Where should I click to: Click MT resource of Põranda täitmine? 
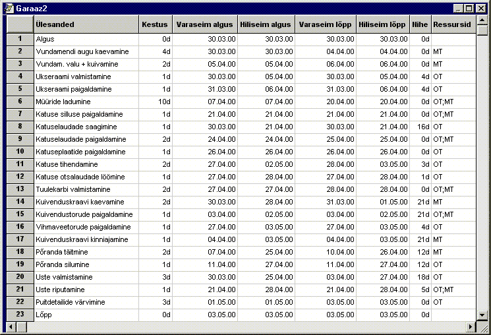(x=453, y=253)
